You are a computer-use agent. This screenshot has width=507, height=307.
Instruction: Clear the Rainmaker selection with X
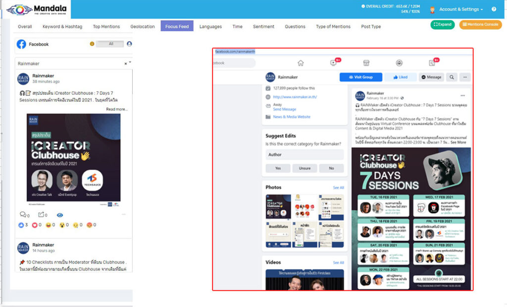pyautogui.click(x=125, y=64)
